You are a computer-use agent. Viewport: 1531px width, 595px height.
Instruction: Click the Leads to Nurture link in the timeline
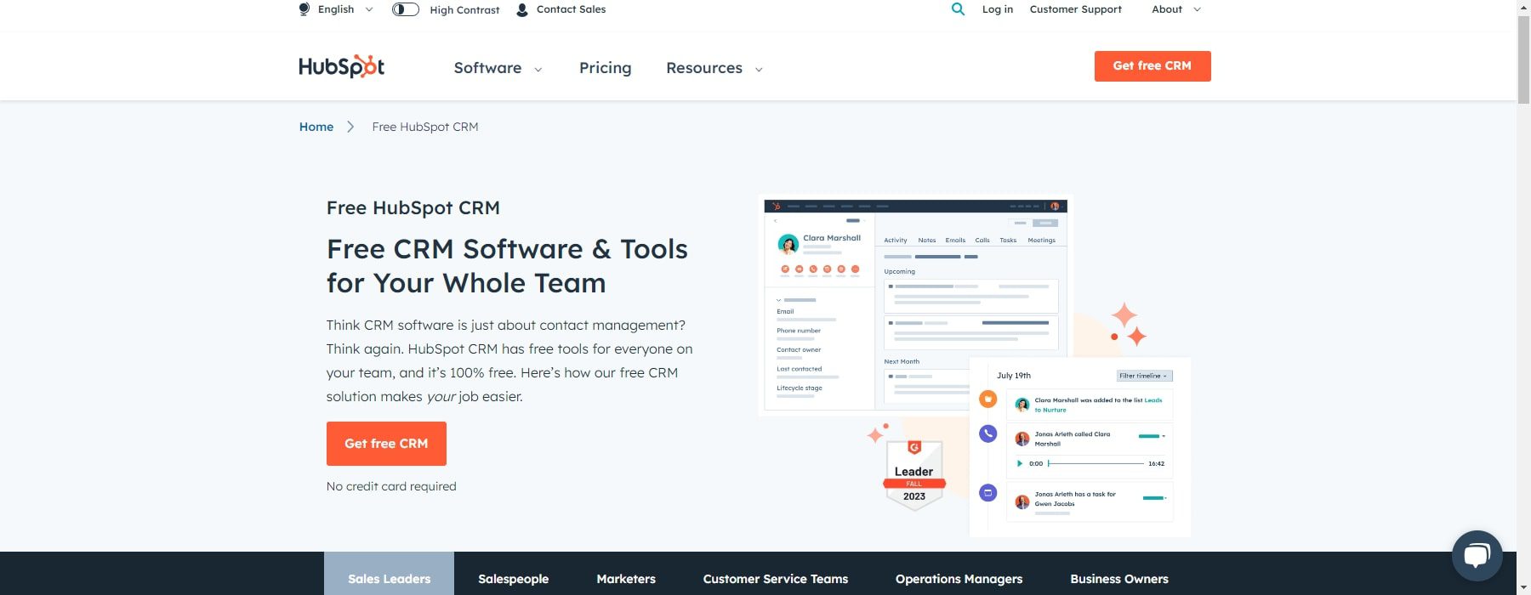point(1098,405)
